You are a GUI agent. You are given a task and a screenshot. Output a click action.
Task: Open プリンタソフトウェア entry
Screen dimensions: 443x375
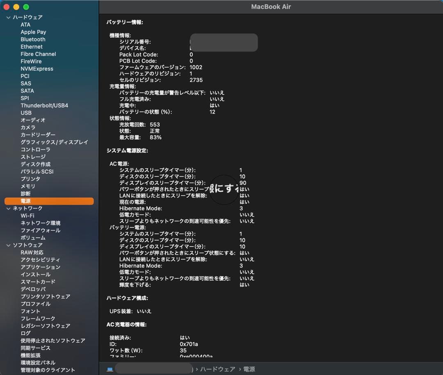coord(46,296)
